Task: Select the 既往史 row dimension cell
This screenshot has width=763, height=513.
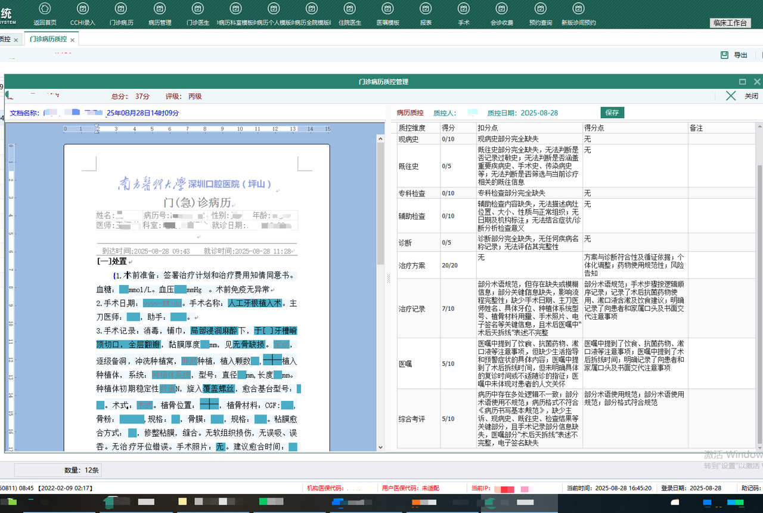Action: coord(418,166)
